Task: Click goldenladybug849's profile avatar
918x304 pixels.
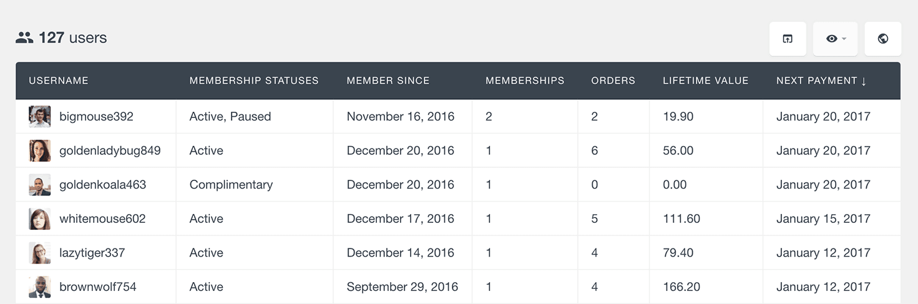Action: click(40, 150)
